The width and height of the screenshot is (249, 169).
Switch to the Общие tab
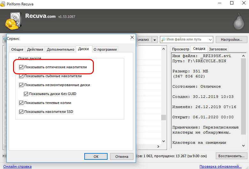(17, 49)
